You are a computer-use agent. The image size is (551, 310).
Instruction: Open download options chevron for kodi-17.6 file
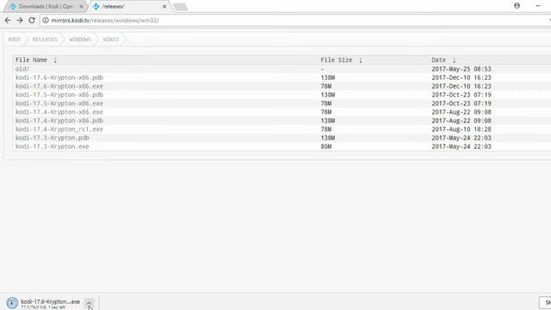point(90,303)
